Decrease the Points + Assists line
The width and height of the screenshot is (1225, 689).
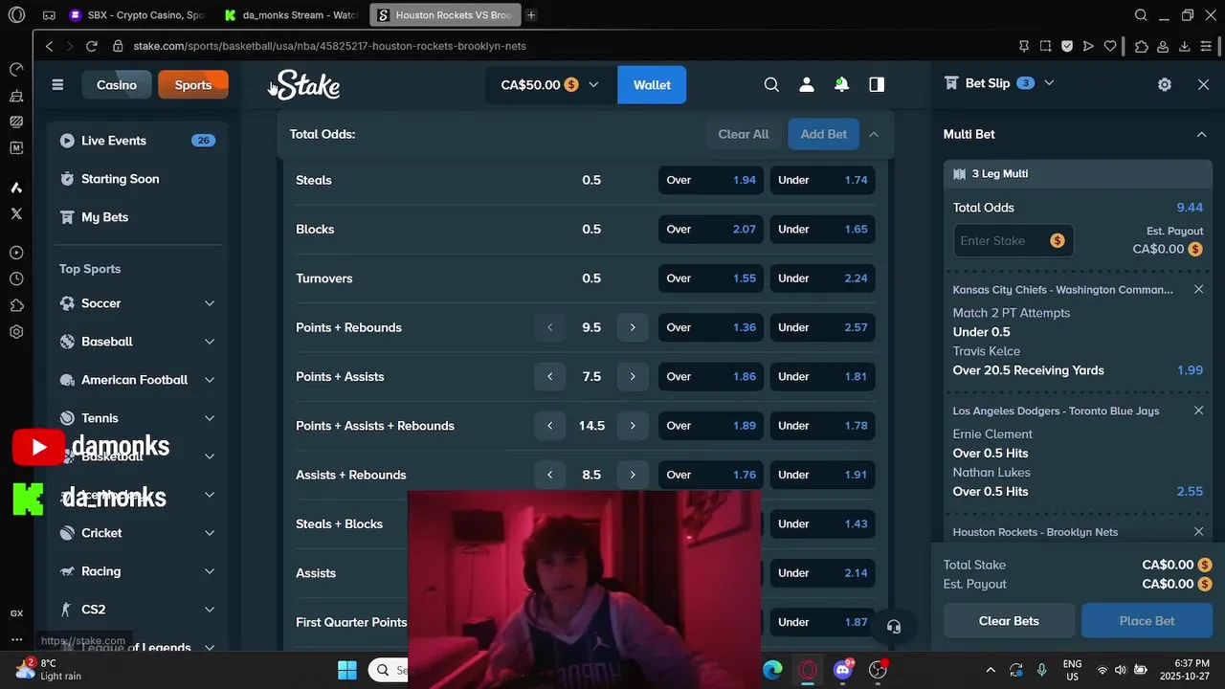[549, 376]
